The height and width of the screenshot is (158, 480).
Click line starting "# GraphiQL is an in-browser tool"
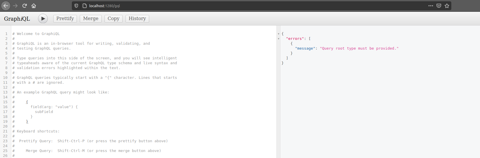click(81, 44)
